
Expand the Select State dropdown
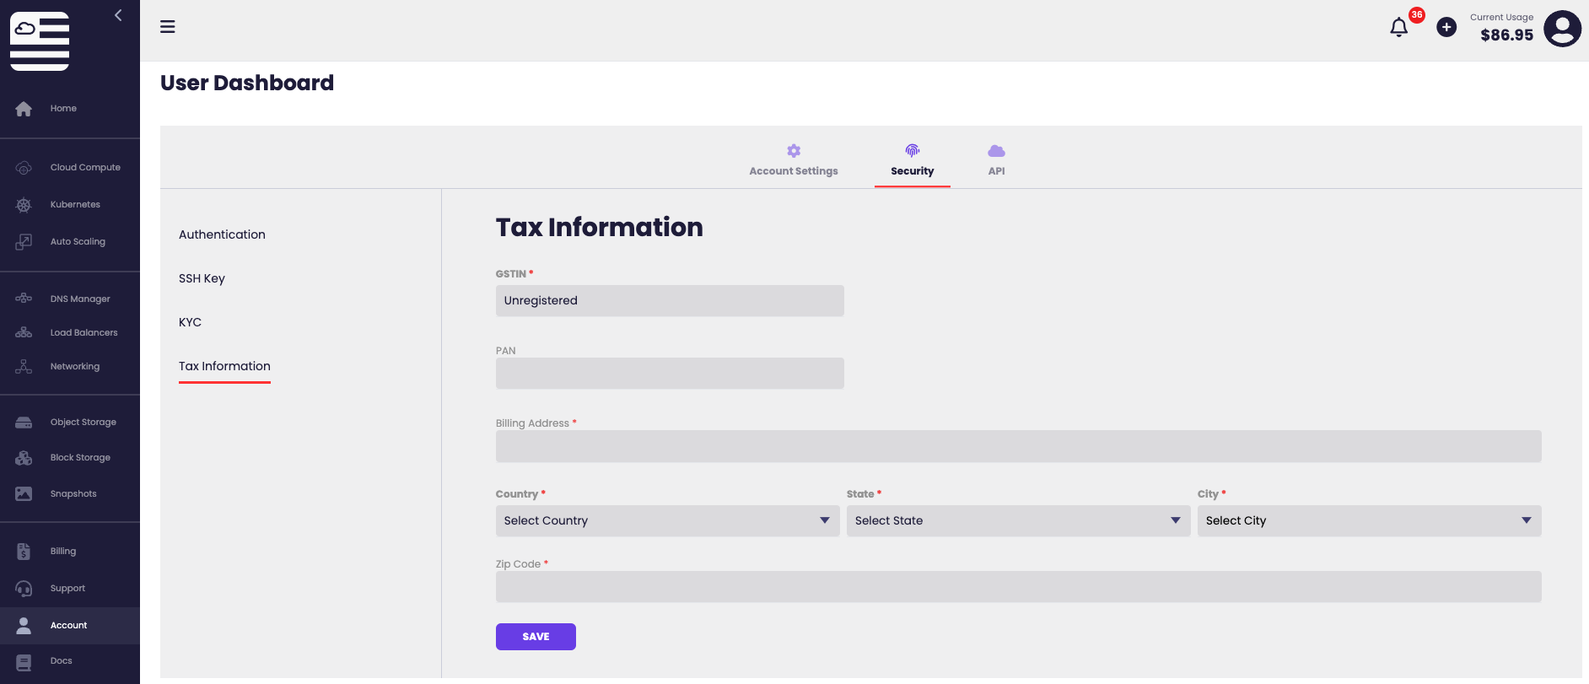1017,521
